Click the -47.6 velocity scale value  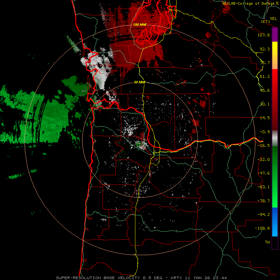pos(264,173)
